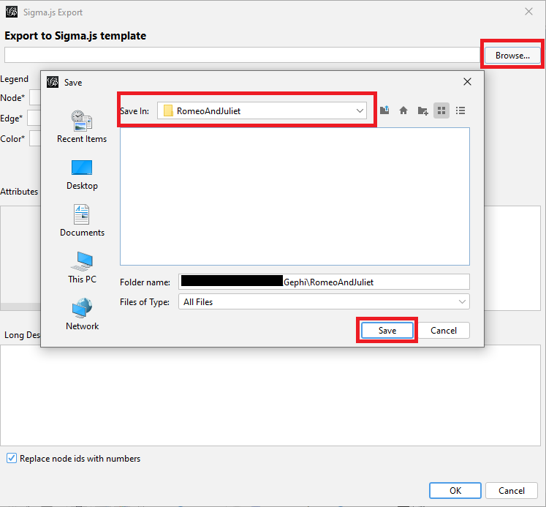Click the export path text field
This screenshot has height=507, width=546.
[242, 55]
